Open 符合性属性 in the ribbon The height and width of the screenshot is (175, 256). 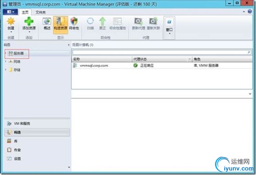tap(118, 24)
